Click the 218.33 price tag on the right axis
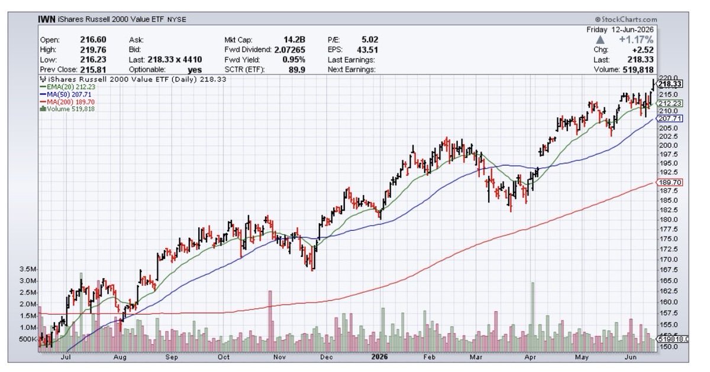 (x=670, y=84)
